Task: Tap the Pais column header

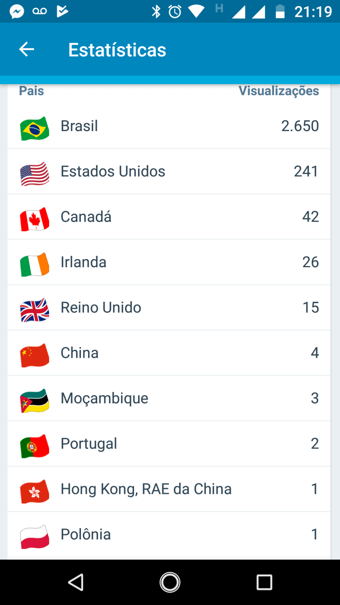Action: point(31,91)
